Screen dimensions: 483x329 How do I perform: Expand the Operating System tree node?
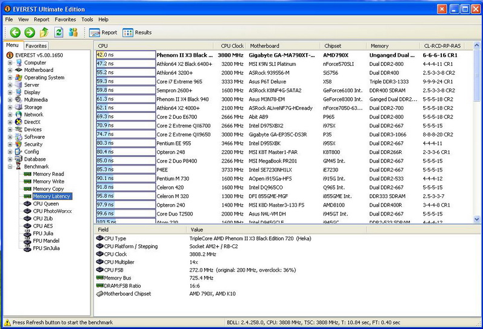tap(10, 77)
